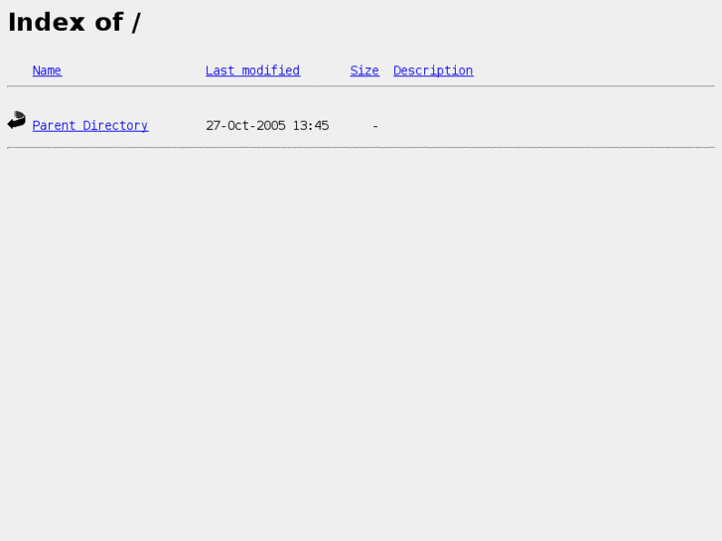
Task: Sort listing by the Description header
Action: tap(433, 70)
